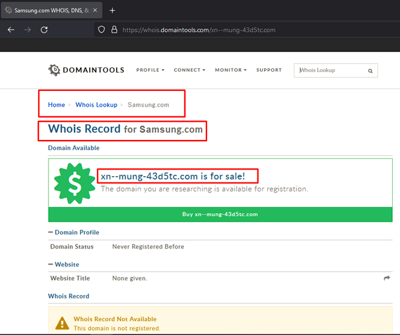This screenshot has width=400, height=335.
Task: Click Samsung.com breadcrumb text
Action: [148, 105]
